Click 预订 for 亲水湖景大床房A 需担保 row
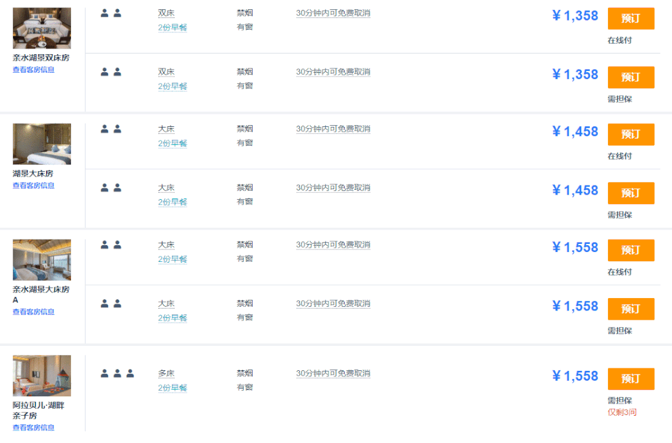 (x=630, y=309)
